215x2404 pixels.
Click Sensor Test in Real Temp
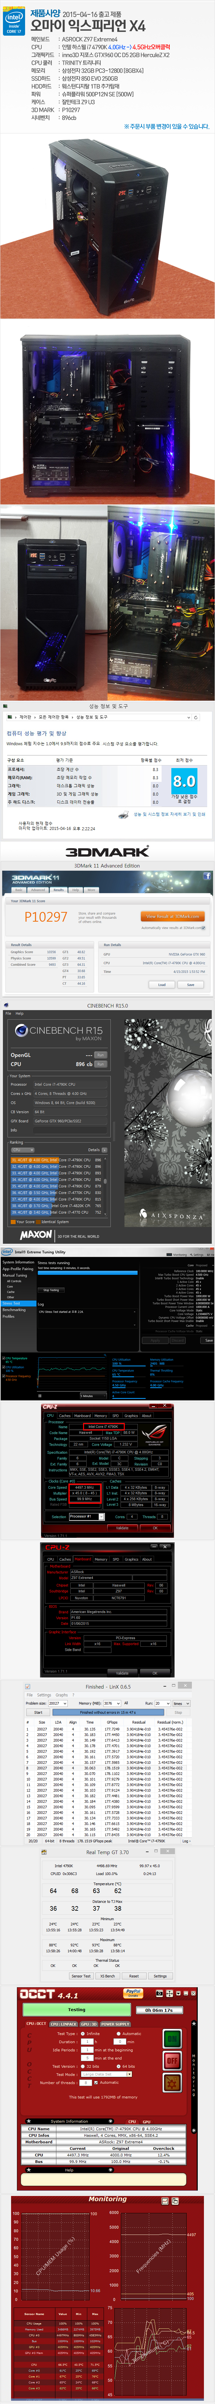point(81,1976)
